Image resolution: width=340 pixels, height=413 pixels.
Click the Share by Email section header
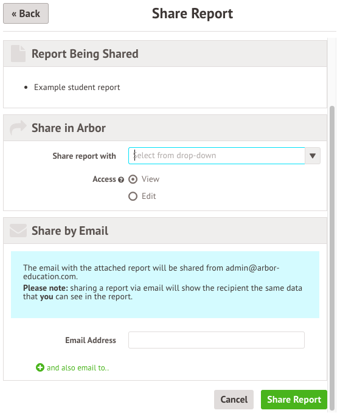165,231
